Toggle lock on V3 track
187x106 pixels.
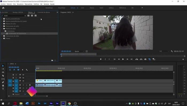[x=13, y=75]
